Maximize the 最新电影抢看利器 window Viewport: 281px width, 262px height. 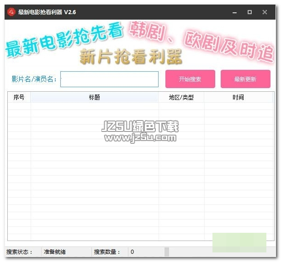point(249,12)
